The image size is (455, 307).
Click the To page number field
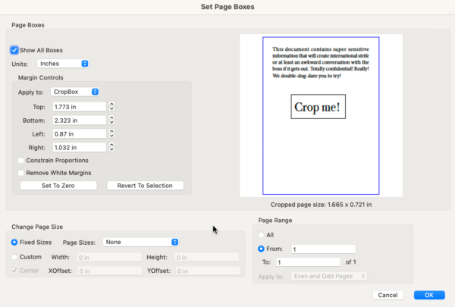[308, 262]
